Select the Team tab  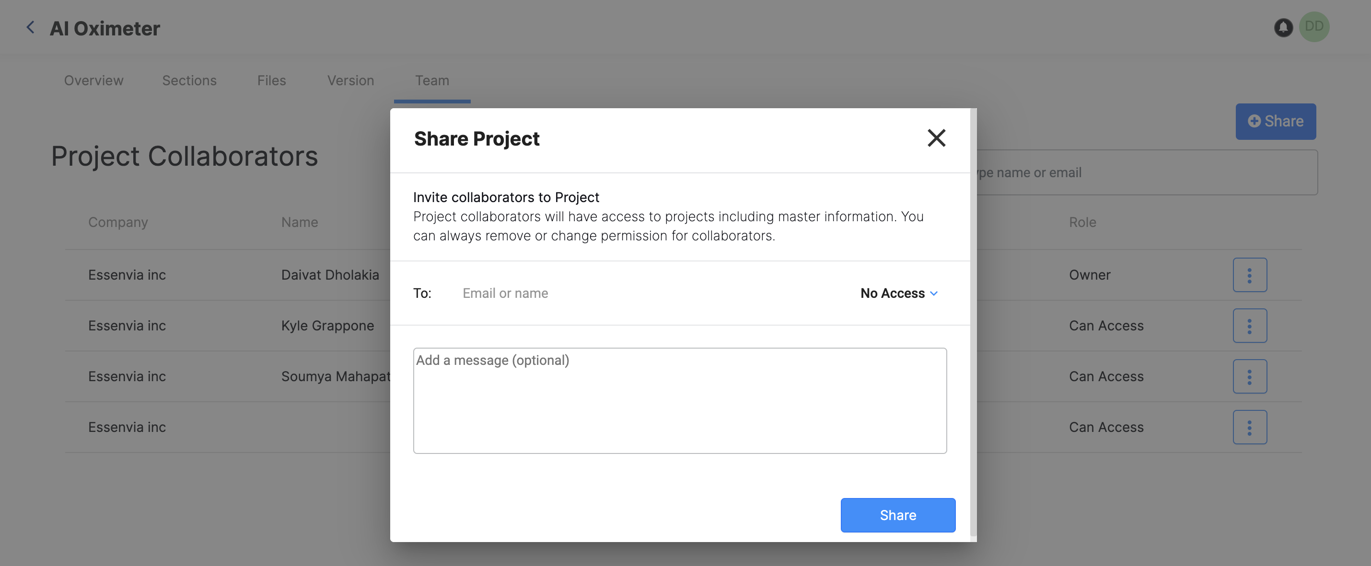pyautogui.click(x=432, y=80)
